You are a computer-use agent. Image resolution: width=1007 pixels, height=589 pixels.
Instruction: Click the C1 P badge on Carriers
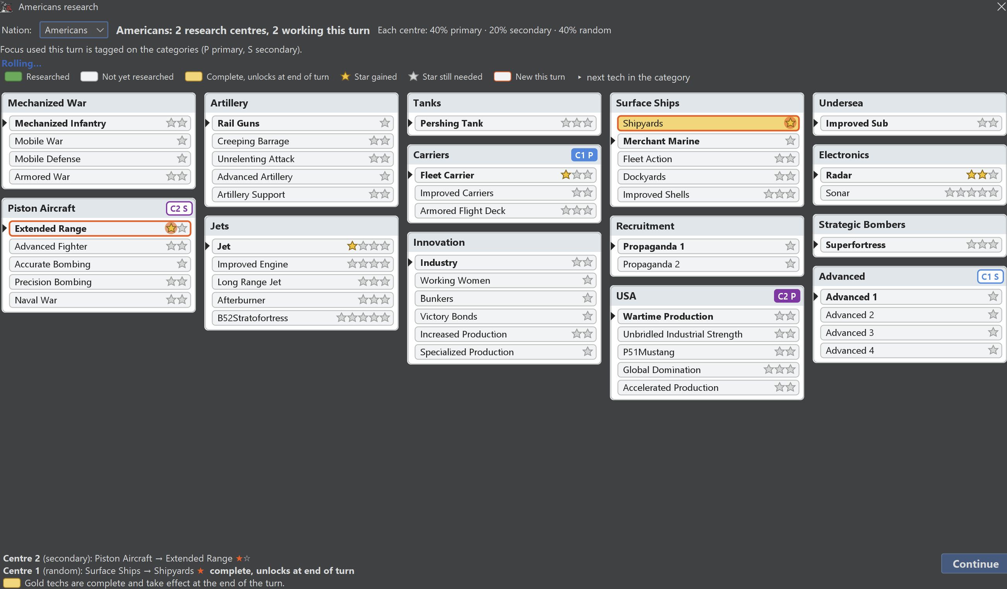click(584, 155)
